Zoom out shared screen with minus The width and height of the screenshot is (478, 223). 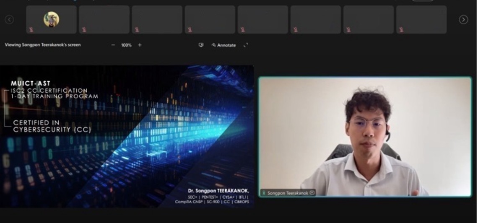coord(113,45)
